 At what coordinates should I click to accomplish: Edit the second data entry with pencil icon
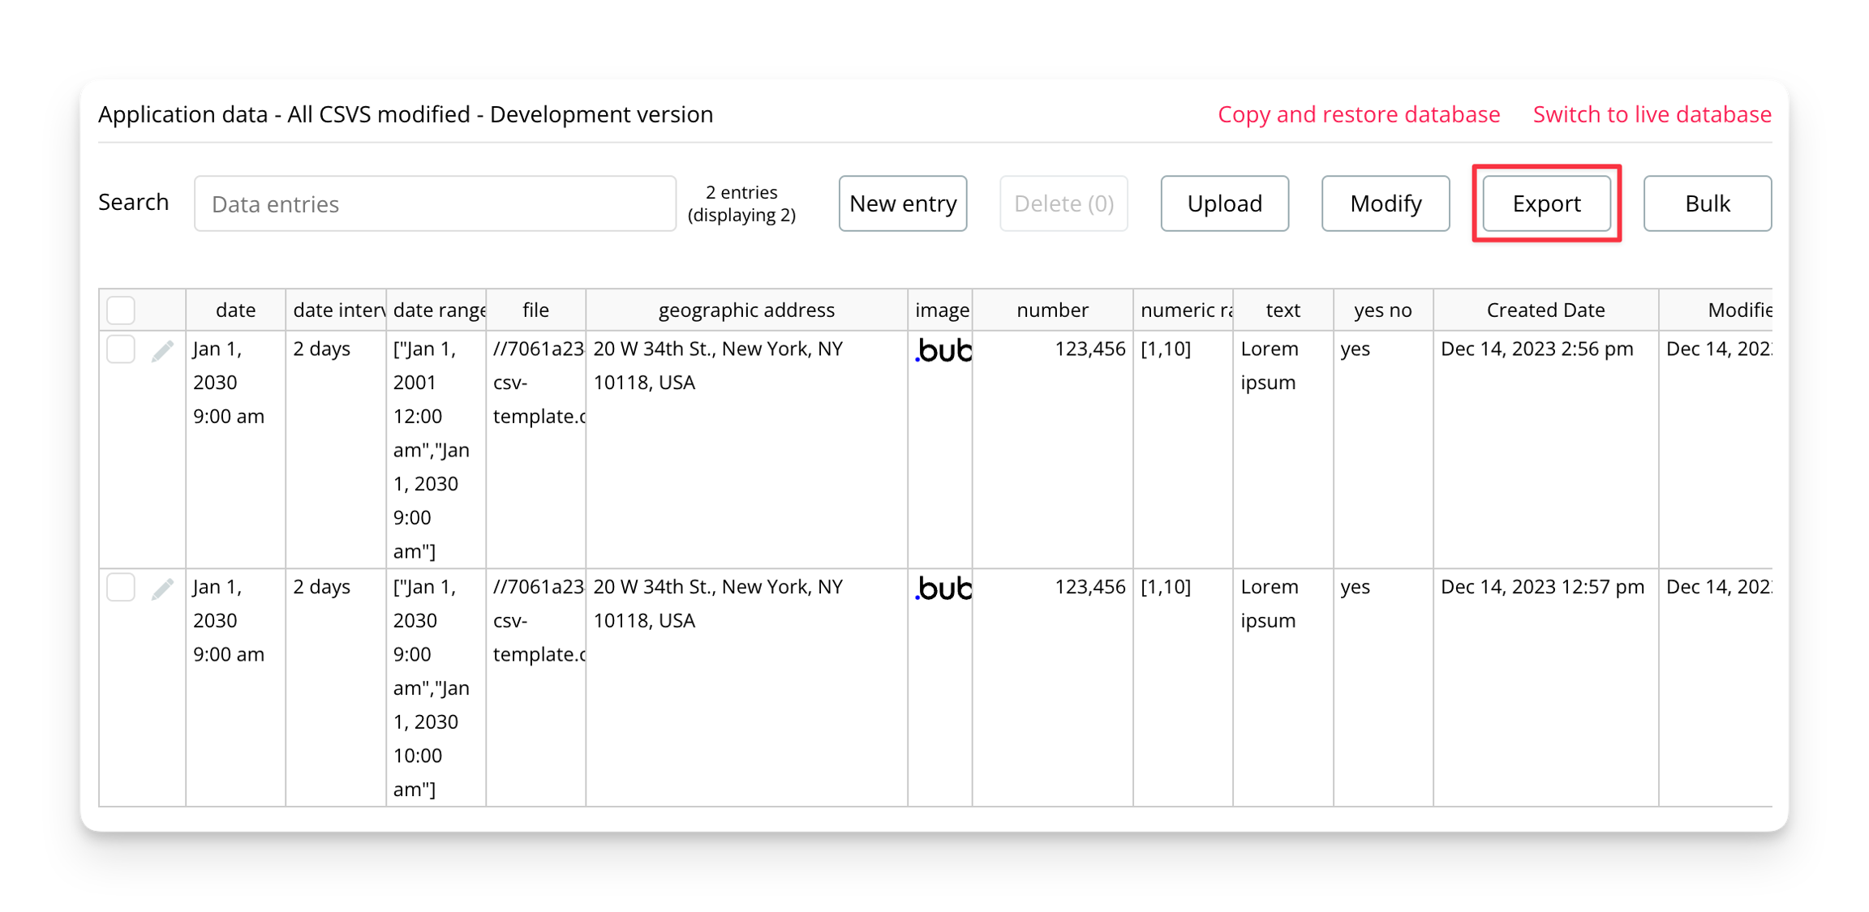click(162, 587)
